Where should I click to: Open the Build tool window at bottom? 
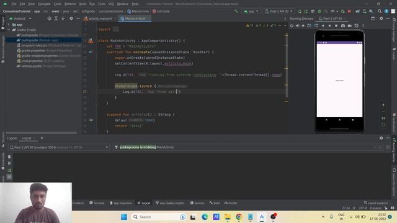pyautogui.click(x=215, y=203)
